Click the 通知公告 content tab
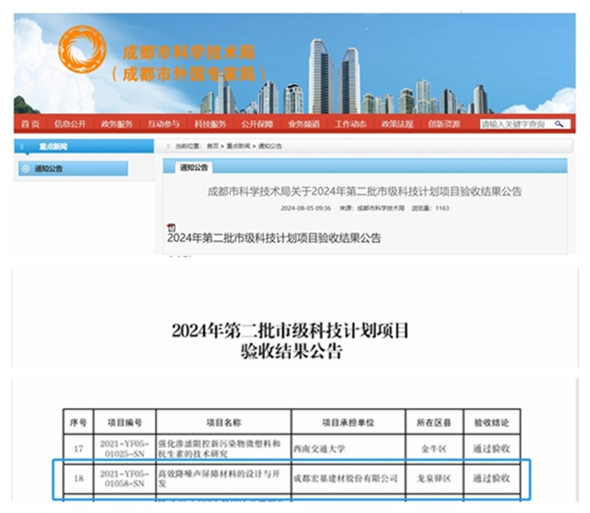 (x=194, y=168)
